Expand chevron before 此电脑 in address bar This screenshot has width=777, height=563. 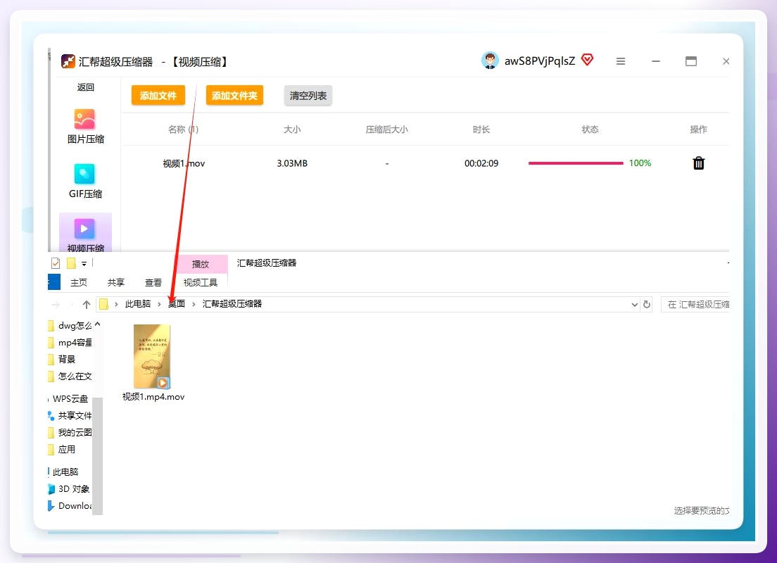coord(116,304)
